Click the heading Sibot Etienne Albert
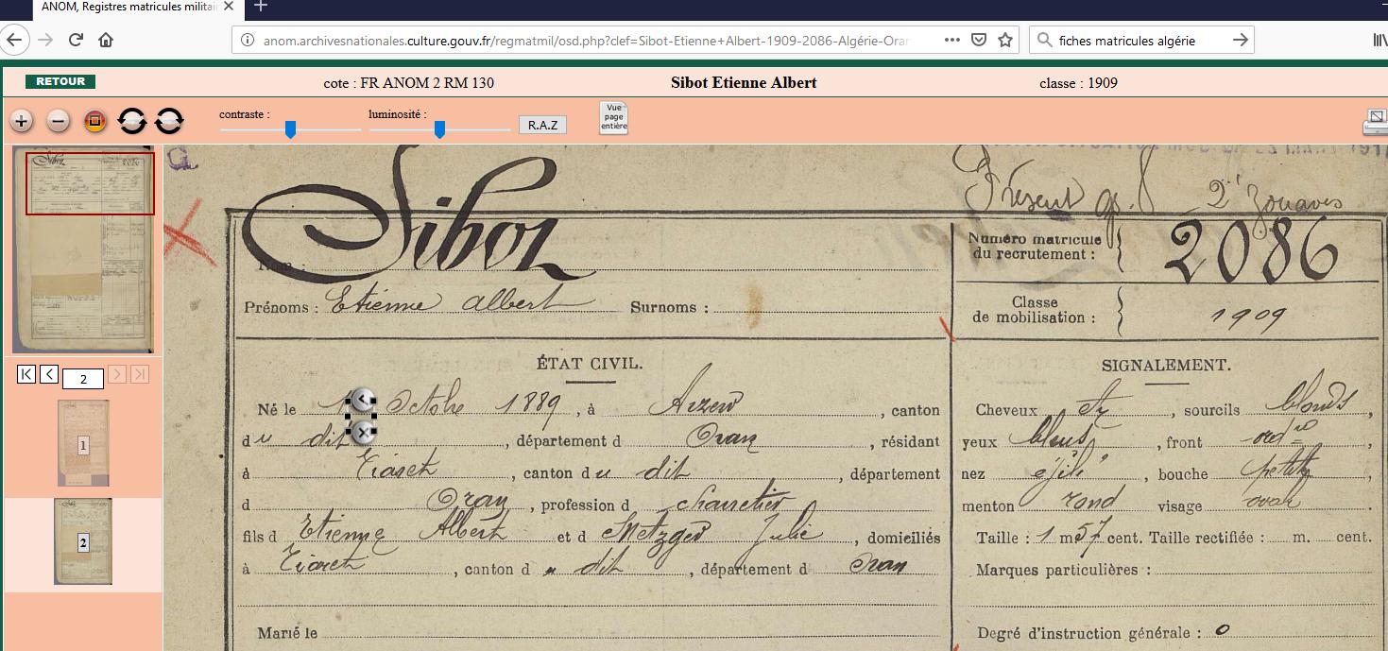 coord(744,82)
